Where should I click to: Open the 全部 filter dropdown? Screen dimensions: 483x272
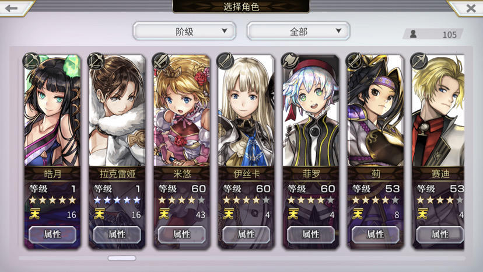(299, 31)
